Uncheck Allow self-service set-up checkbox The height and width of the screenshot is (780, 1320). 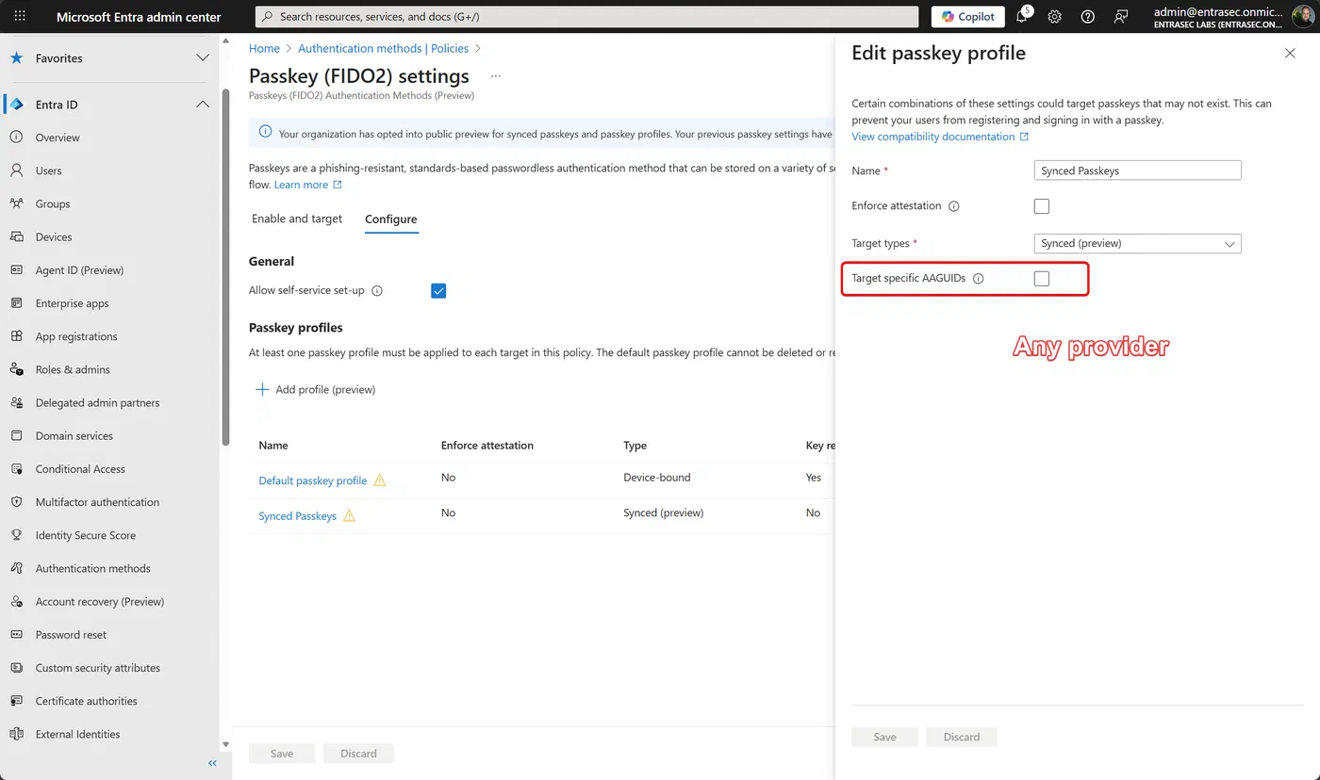point(438,291)
